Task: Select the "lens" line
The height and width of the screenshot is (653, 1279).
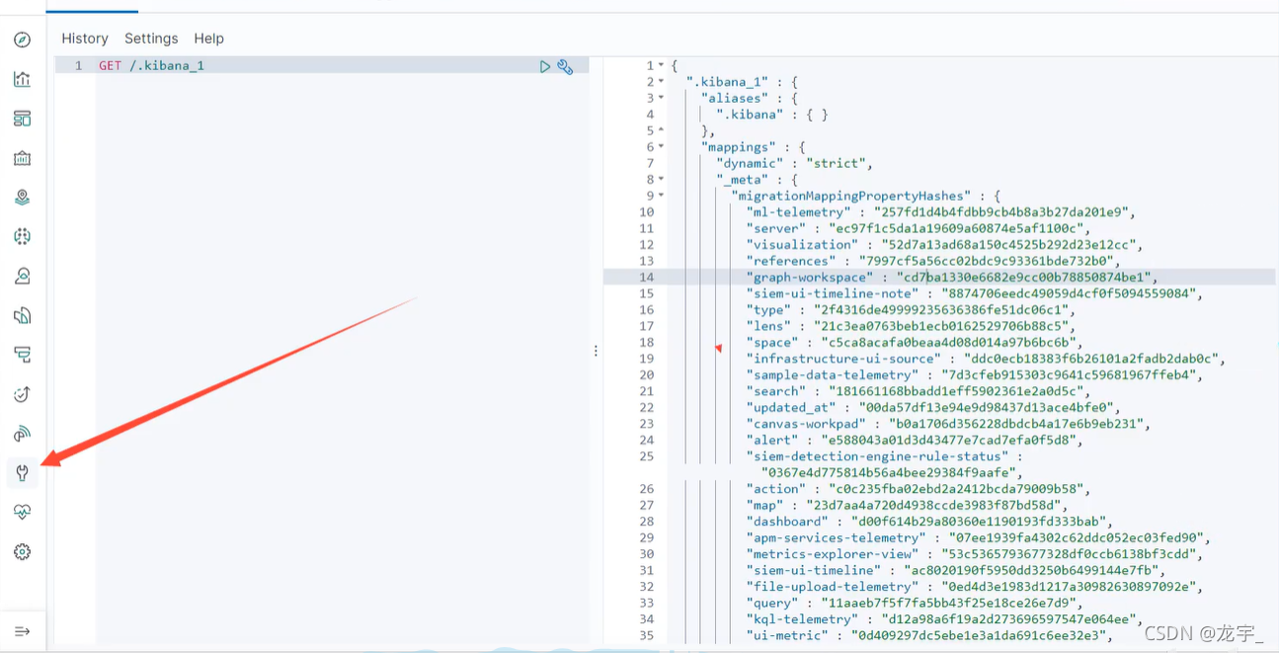Action: (x=912, y=326)
